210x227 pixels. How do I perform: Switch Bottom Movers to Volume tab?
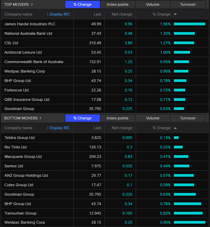[153, 118]
